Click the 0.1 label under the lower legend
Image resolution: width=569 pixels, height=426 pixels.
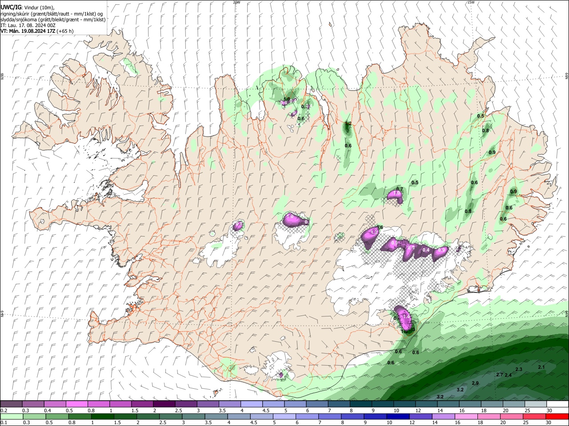tap(4, 423)
